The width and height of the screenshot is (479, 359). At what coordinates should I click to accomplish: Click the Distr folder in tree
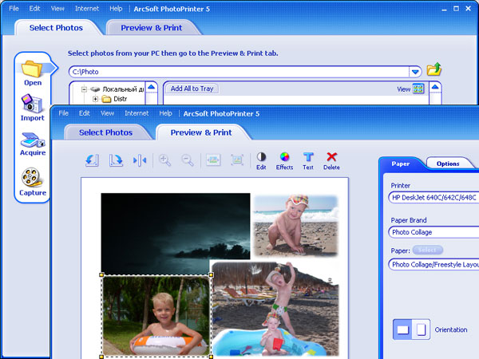[x=114, y=99]
